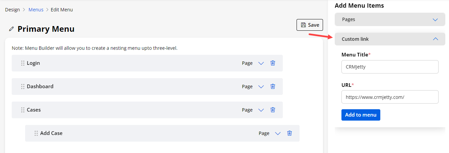The image size is (449, 153).
Task: Click the pencil icon beside Primary Menu
Action: (12, 29)
